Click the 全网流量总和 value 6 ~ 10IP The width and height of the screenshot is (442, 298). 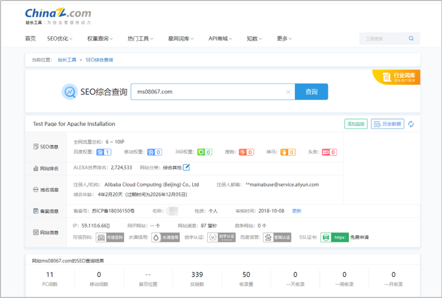(x=115, y=142)
